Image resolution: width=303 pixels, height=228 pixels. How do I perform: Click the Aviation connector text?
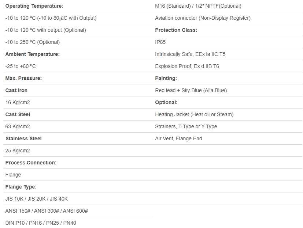203,18
